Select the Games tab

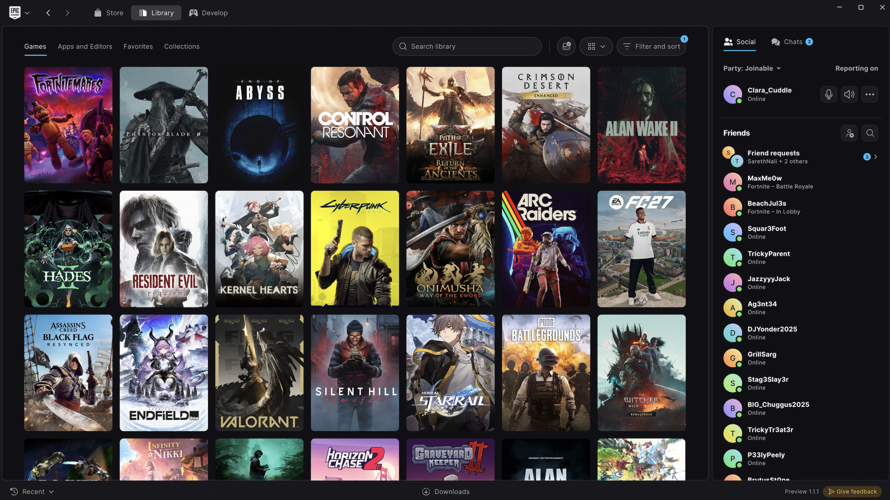click(x=35, y=46)
